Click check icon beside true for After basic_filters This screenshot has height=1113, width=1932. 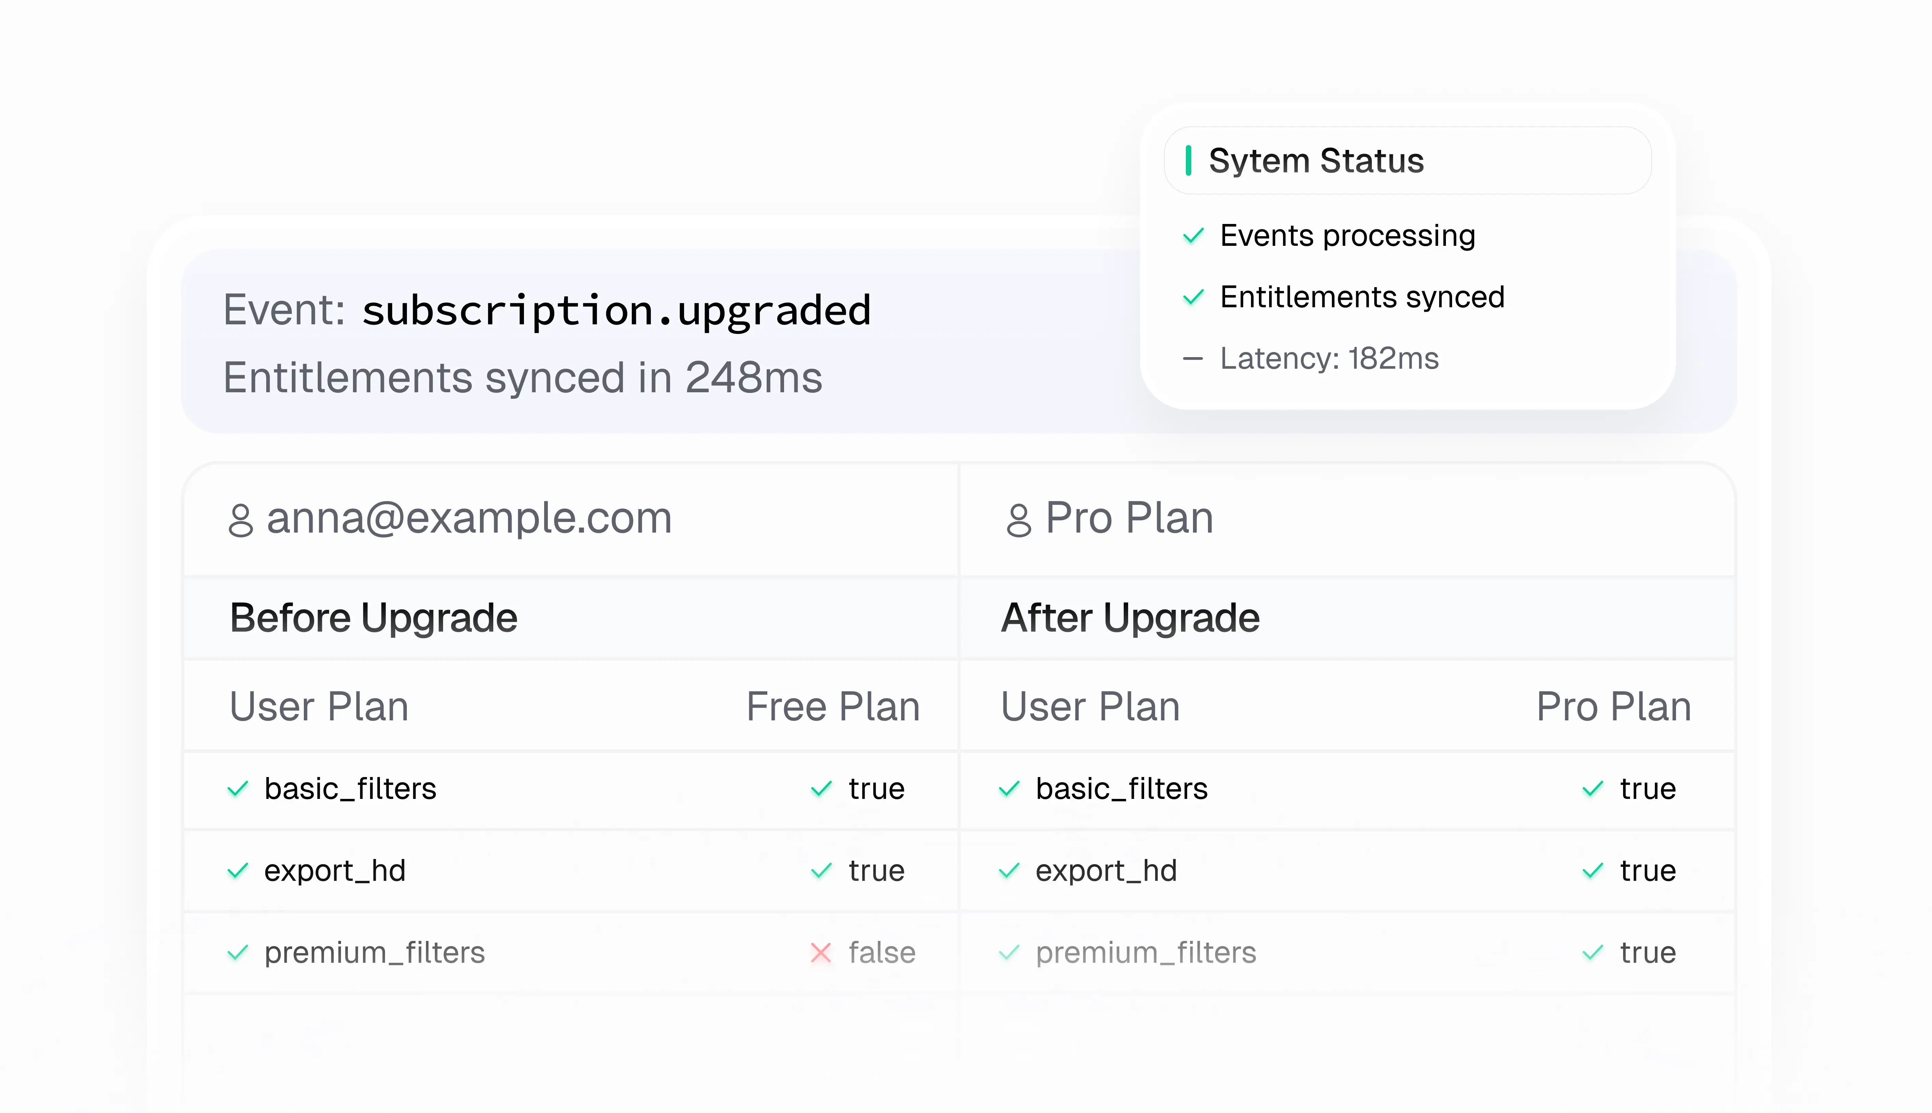click(x=1593, y=788)
